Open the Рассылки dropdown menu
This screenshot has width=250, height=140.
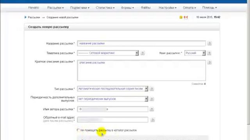(55, 8)
